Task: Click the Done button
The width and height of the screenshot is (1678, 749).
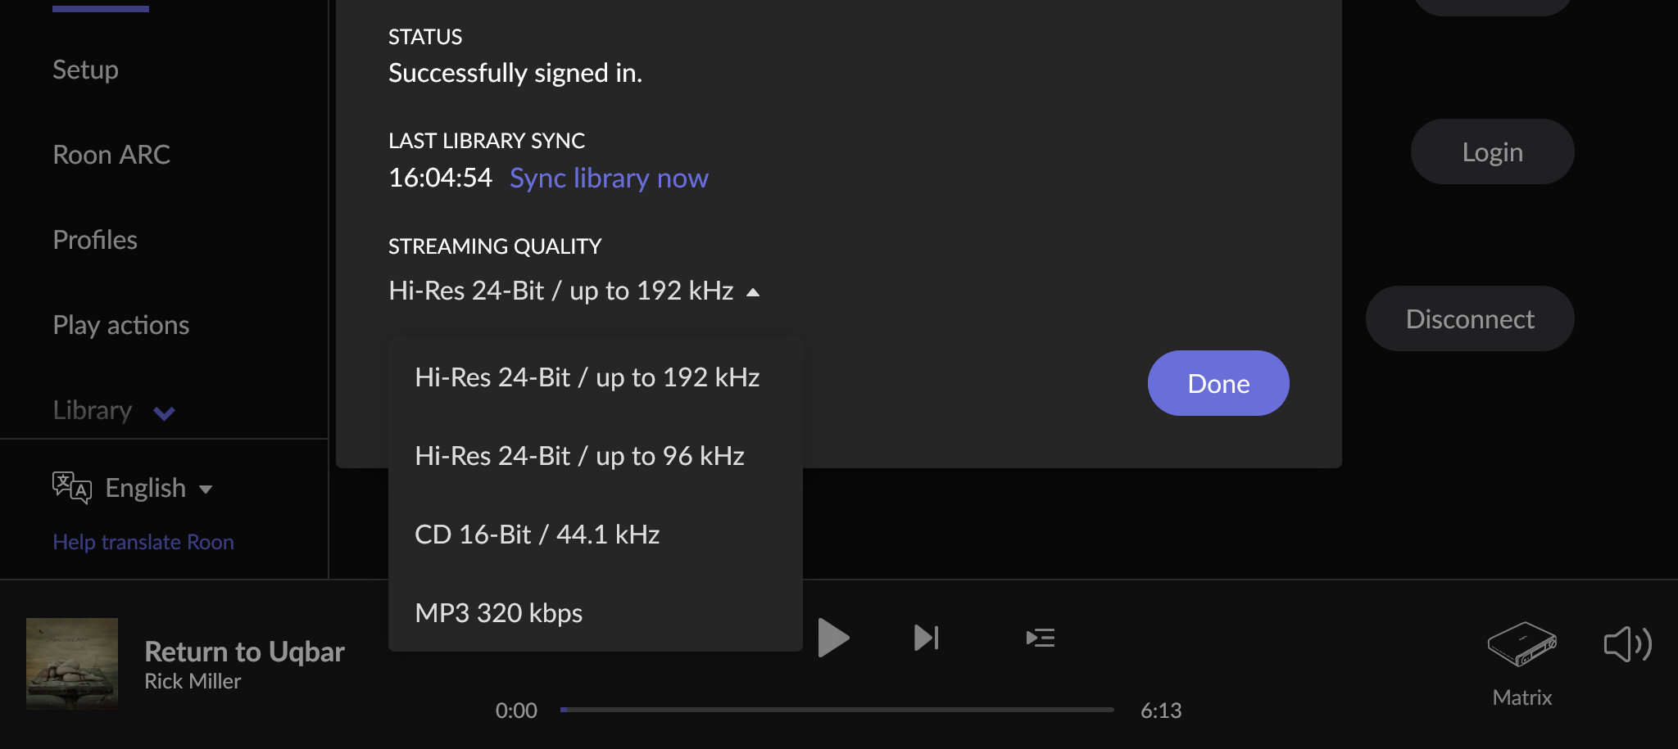Action: point(1218,383)
